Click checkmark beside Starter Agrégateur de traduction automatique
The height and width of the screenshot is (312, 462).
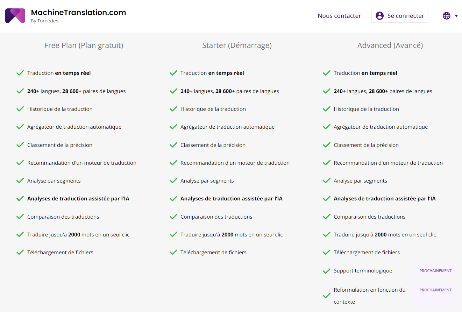[x=173, y=127]
